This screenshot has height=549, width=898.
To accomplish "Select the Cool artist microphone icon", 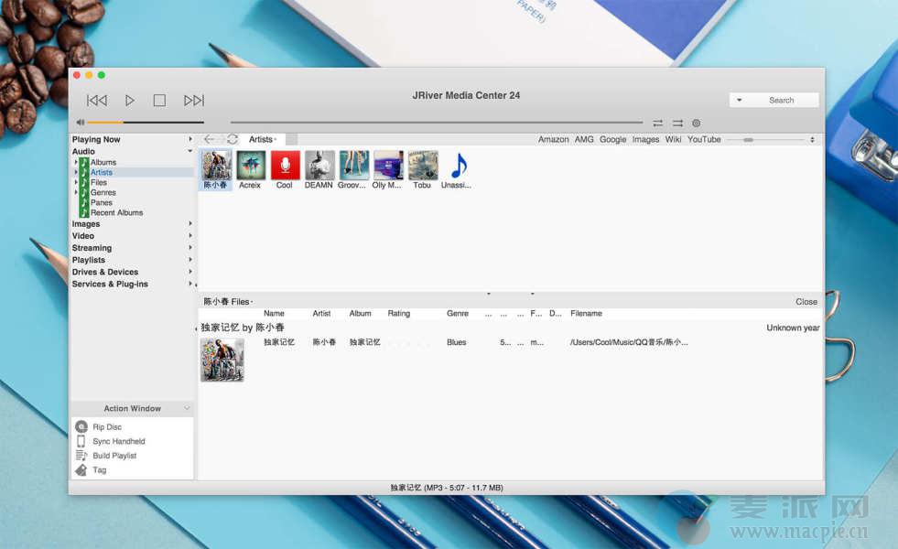I will pos(285,166).
